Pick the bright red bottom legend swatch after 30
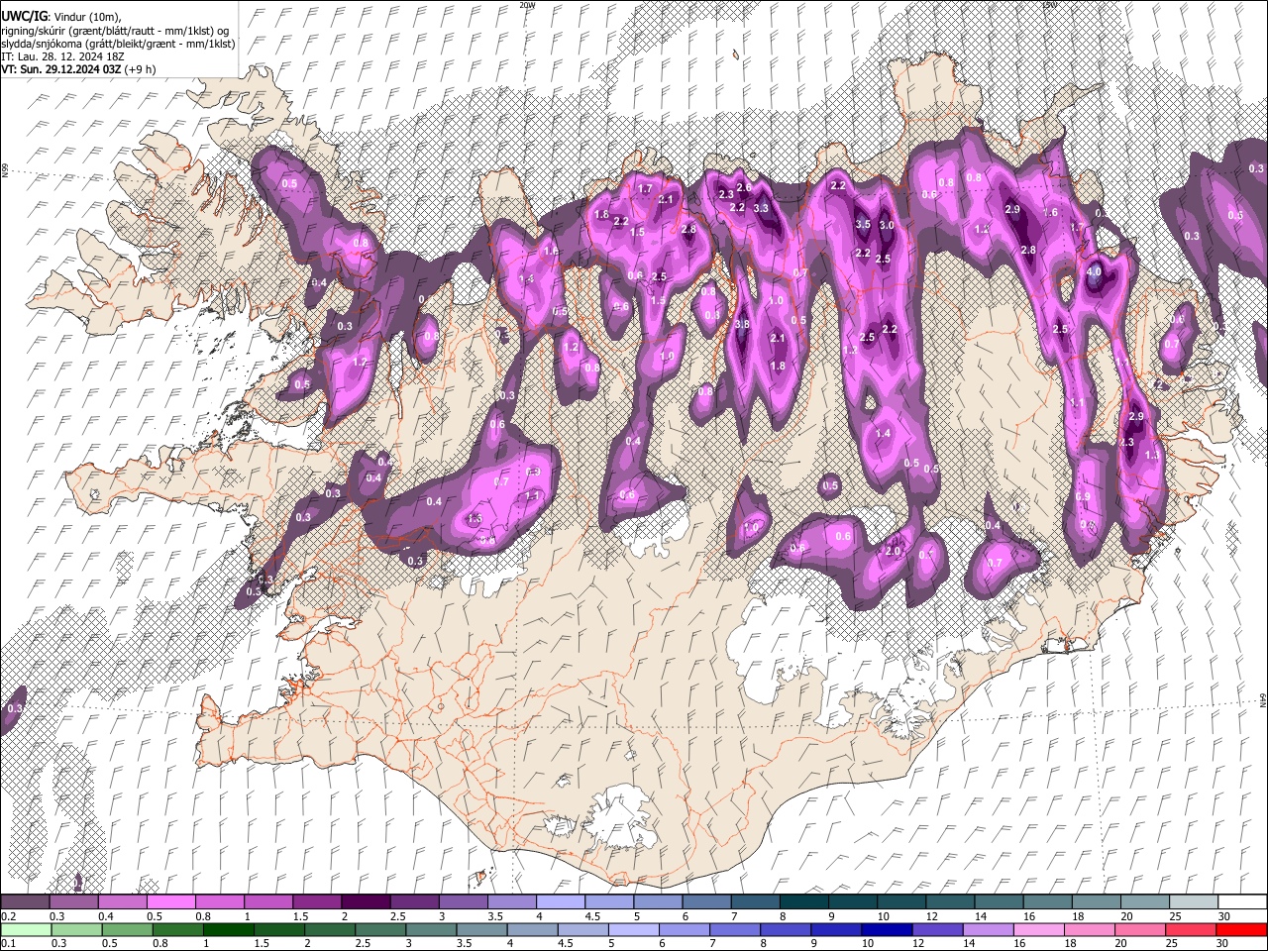 [x=1240, y=930]
